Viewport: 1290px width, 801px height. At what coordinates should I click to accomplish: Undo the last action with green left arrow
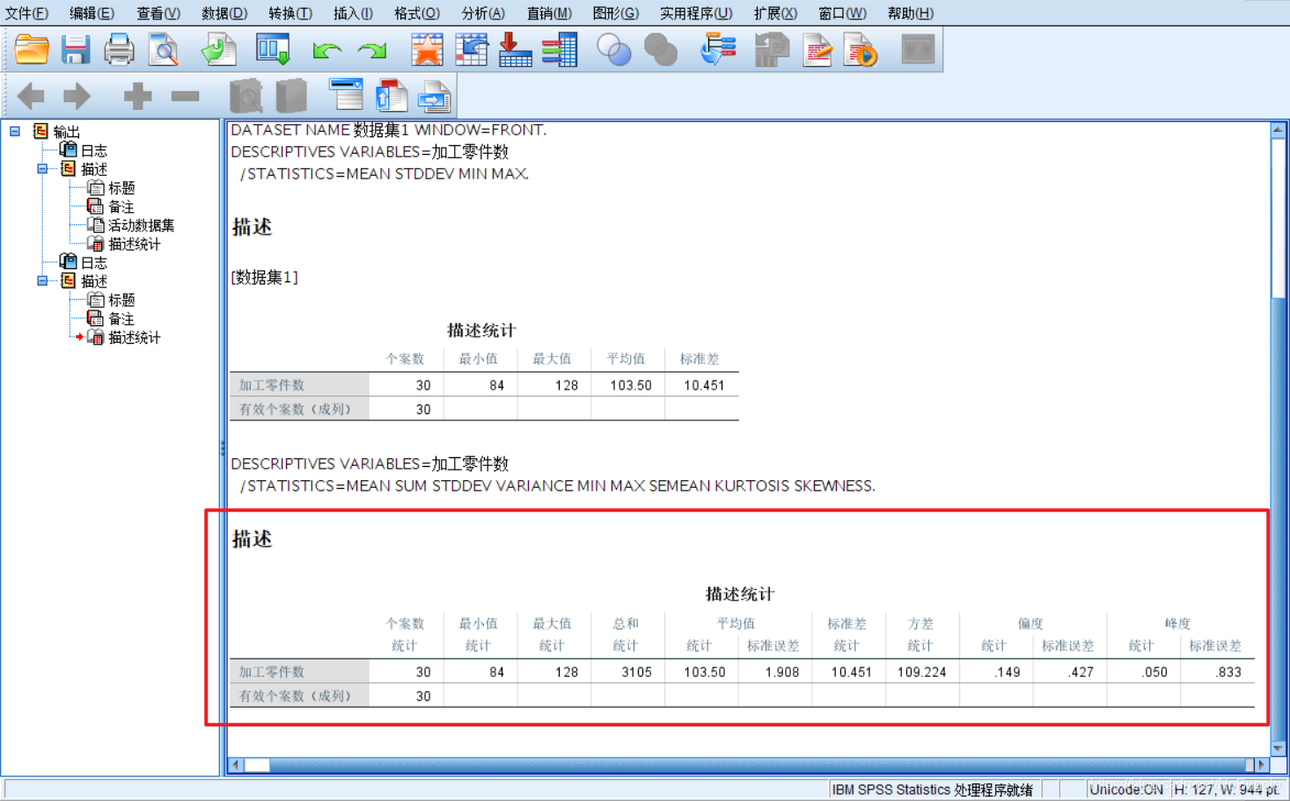[326, 51]
